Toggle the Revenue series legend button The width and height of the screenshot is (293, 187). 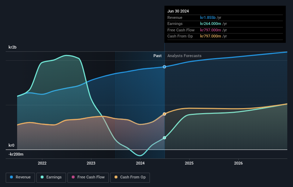(x=20, y=177)
